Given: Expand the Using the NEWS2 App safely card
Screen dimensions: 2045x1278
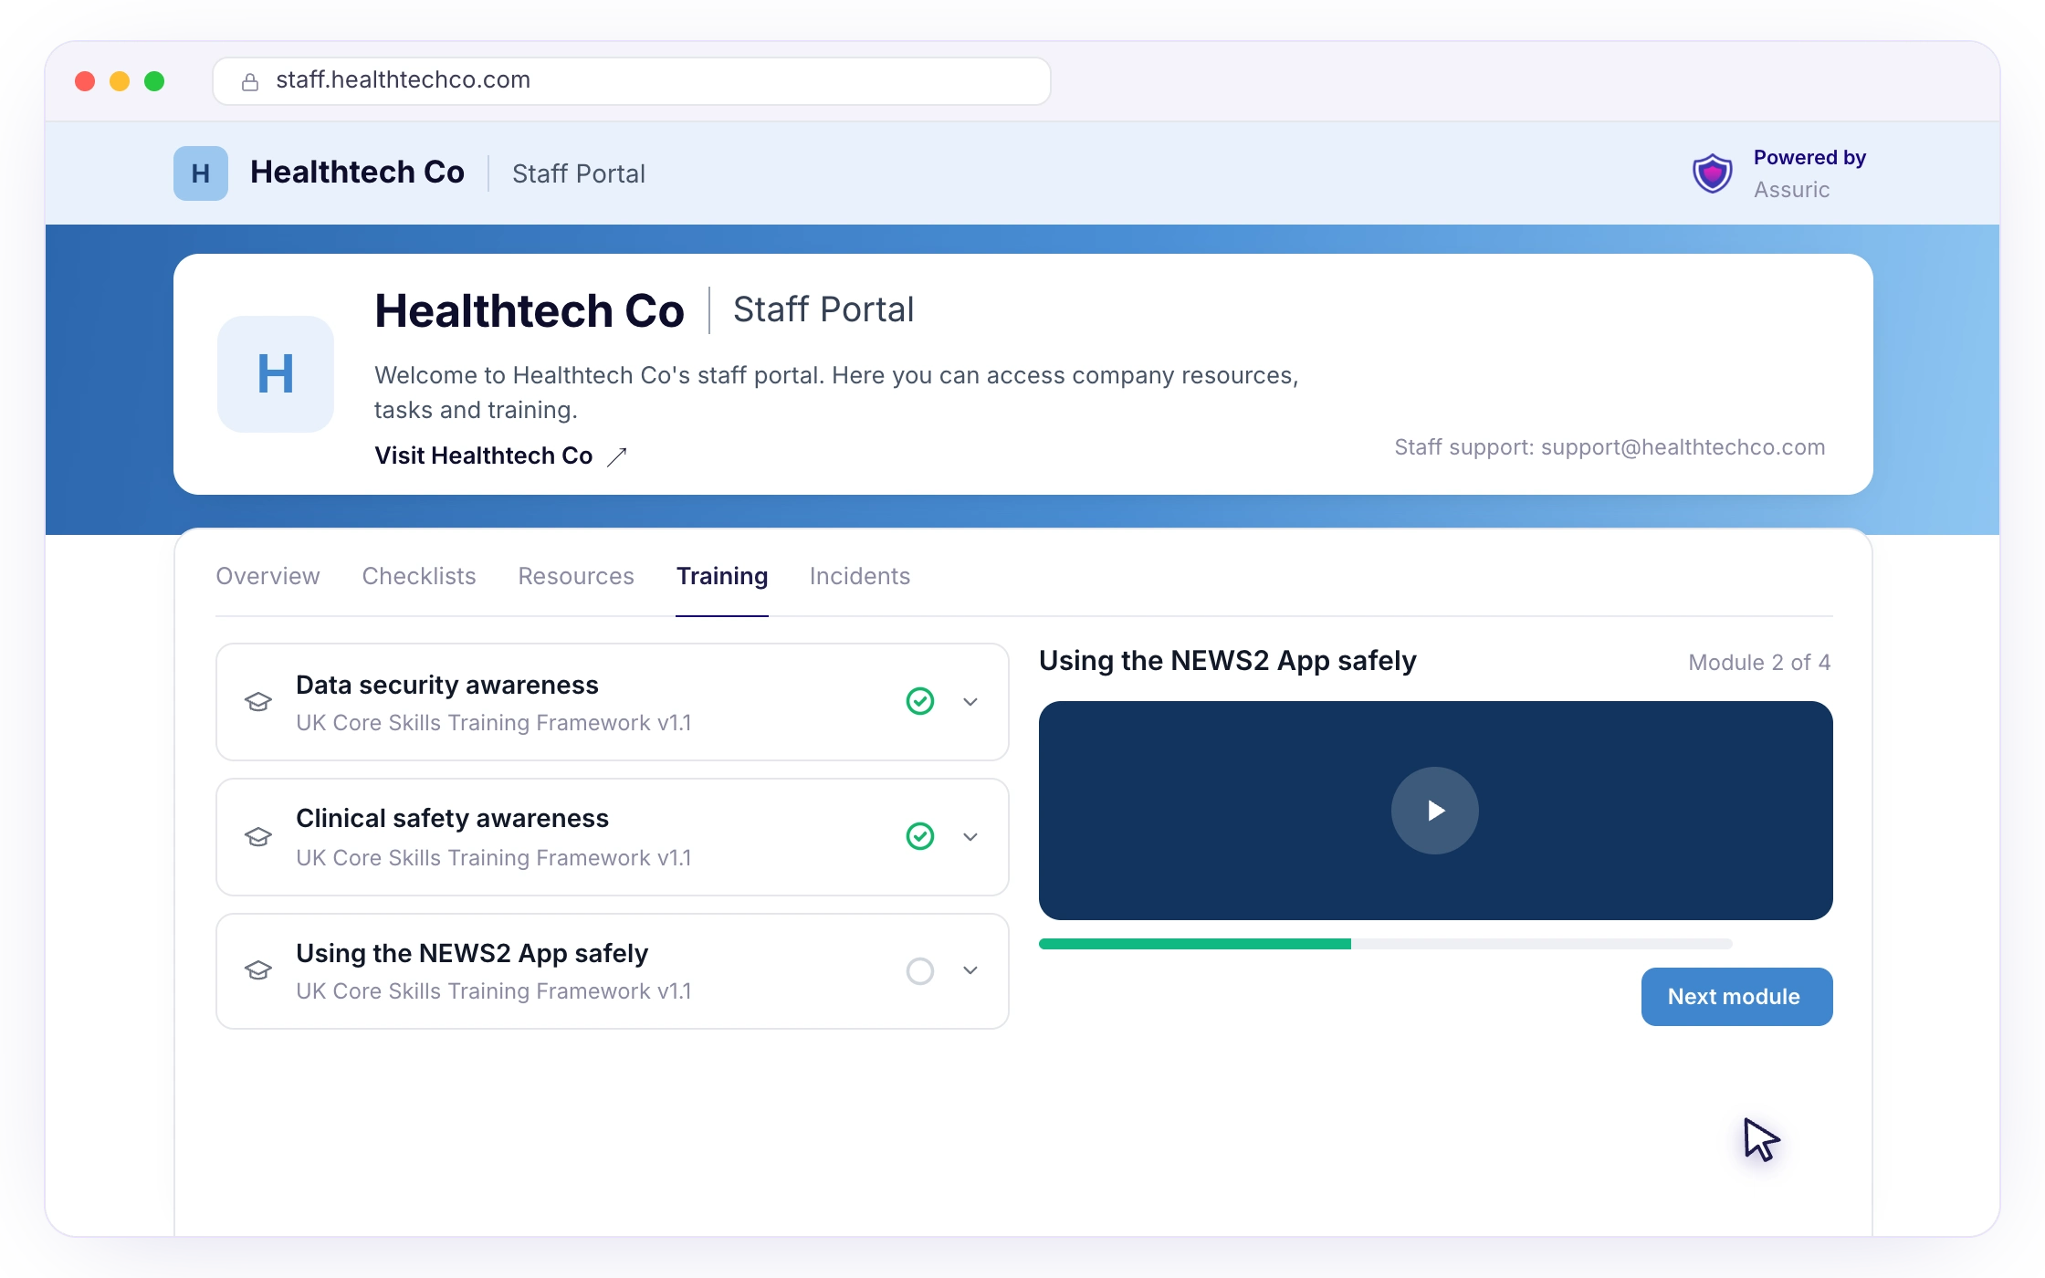Looking at the screenshot, I should [x=970, y=970].
